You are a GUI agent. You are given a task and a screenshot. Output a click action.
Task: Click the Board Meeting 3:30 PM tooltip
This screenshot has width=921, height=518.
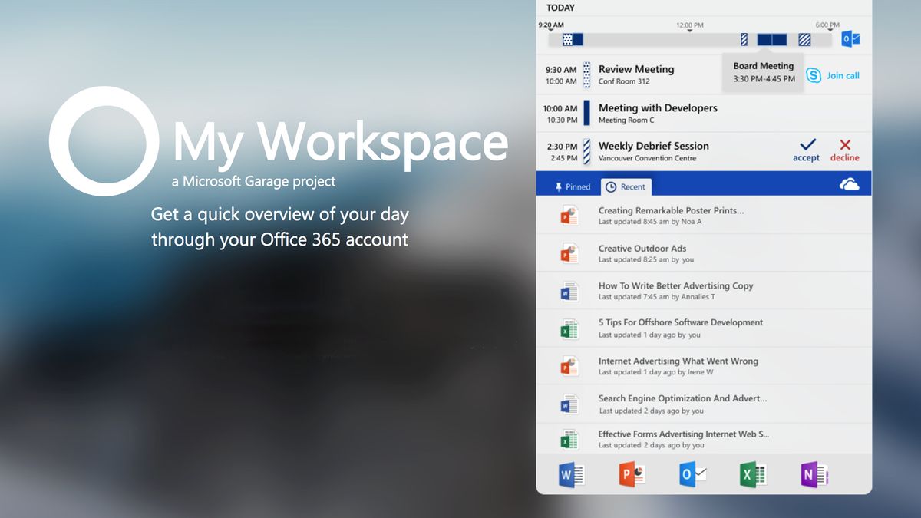click(764, 72)
